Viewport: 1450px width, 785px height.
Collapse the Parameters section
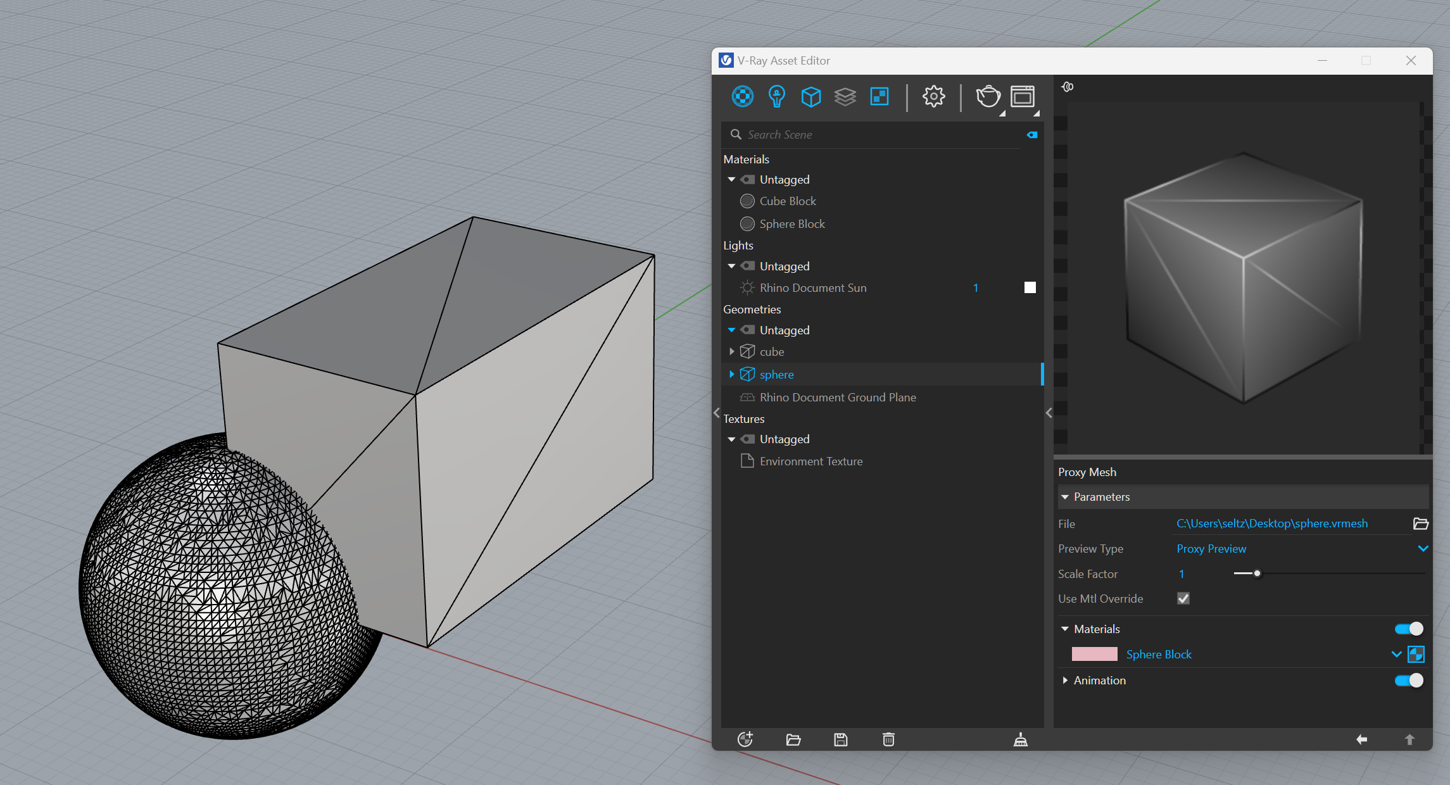[1065, 498]
